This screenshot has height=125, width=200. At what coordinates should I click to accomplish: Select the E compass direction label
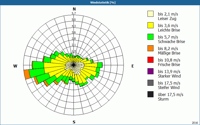(x=133, y=66)
